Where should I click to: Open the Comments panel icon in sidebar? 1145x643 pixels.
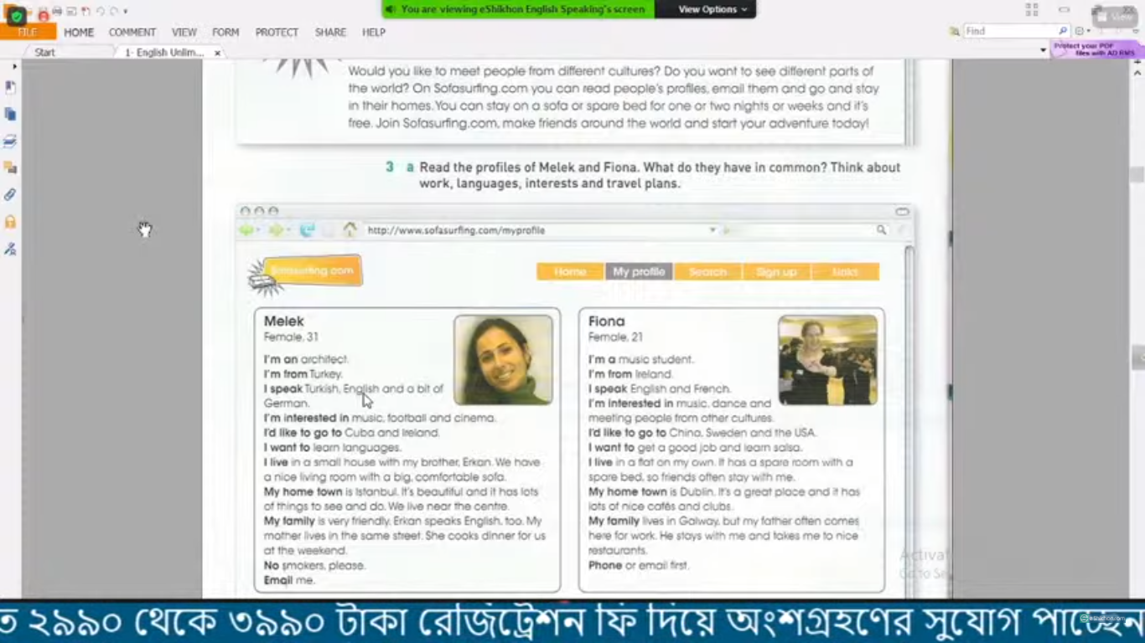[x=10, y=167]
